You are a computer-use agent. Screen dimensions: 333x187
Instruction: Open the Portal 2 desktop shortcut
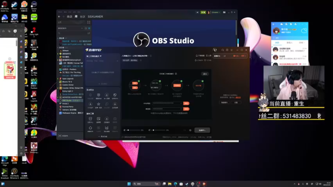click(x=34, y=121)
